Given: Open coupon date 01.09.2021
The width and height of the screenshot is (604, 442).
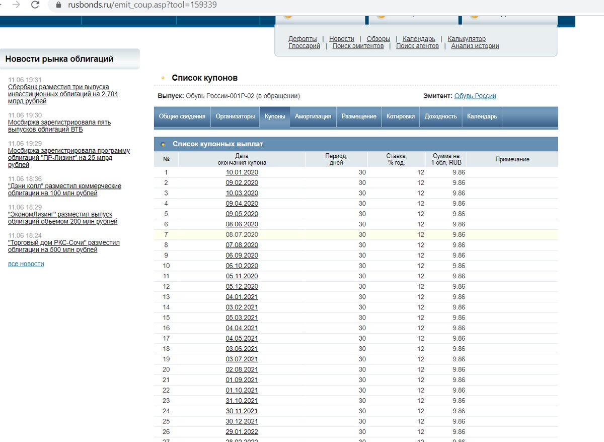Looking at the screenshot, I should tap(242, 380).
